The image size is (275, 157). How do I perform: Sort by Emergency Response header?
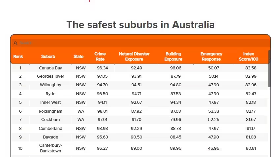tap(211, 57)
